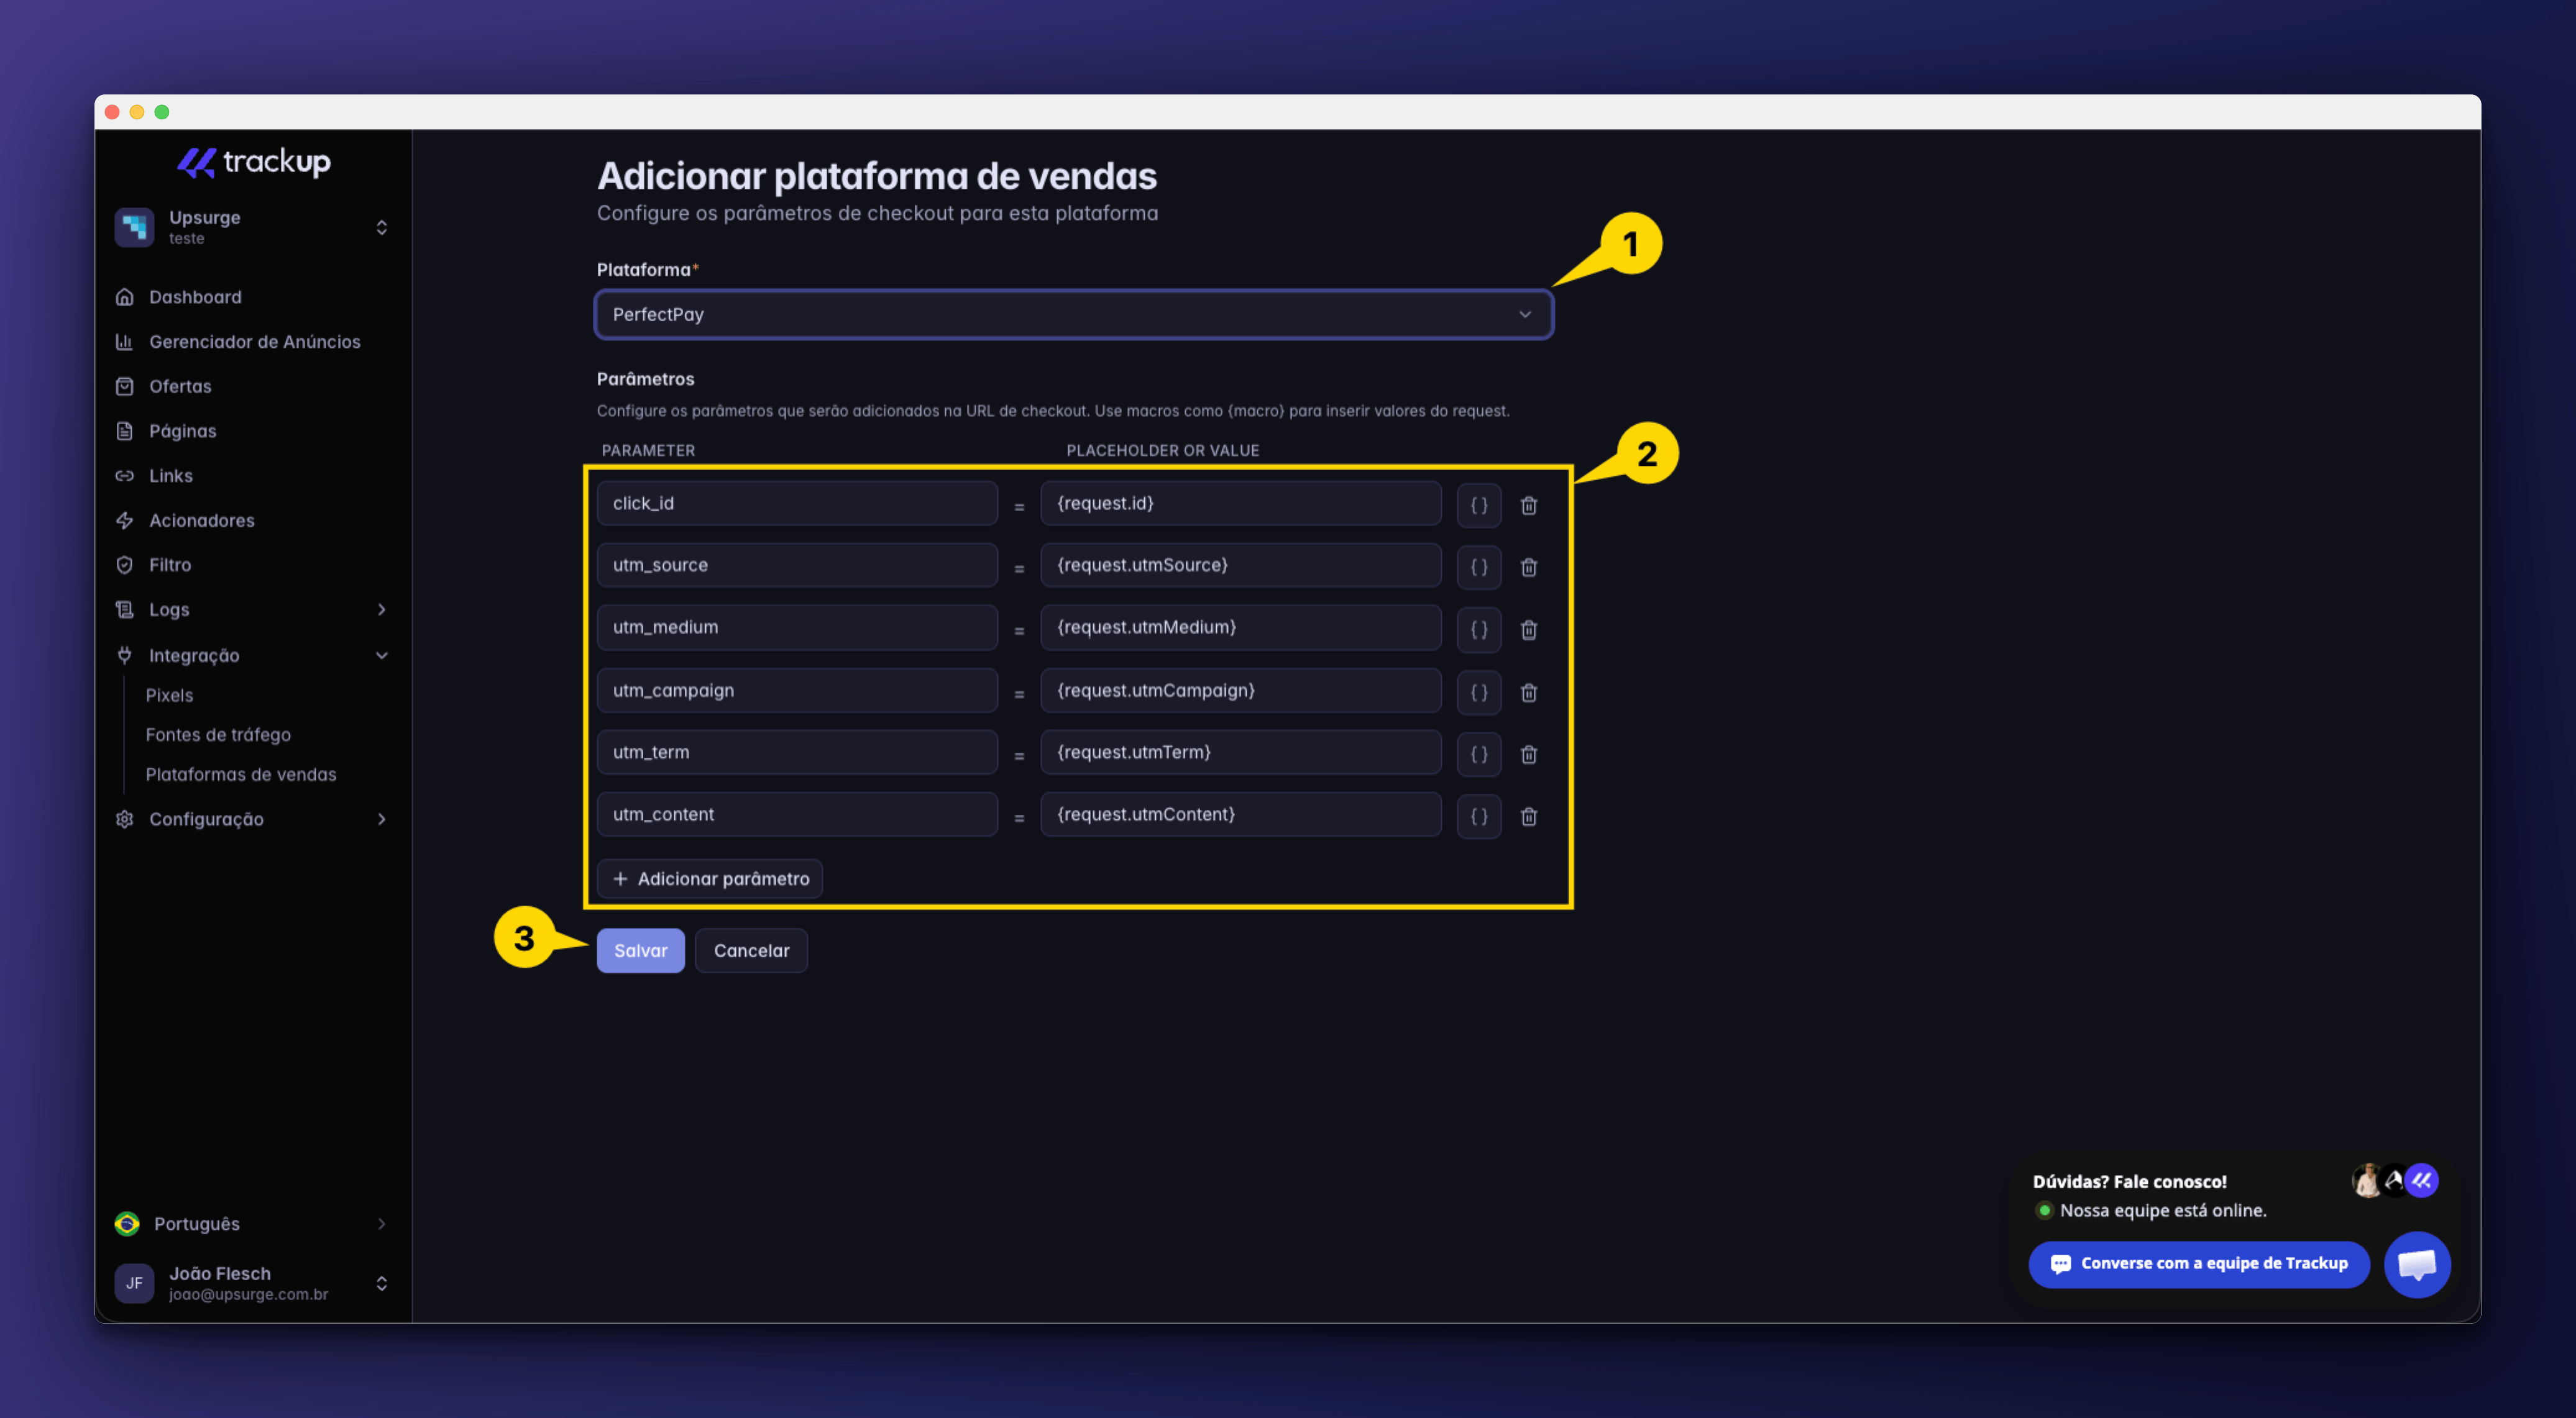Delete the utm_campaign parameter row
This screenshot has height=1418, width=2576.
1528,693
